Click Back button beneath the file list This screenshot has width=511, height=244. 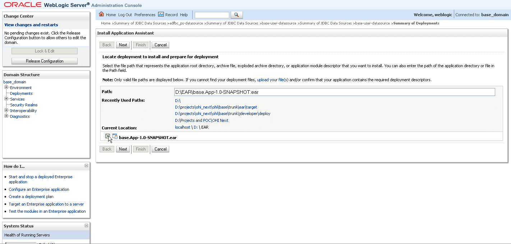click(x=107, y=149)
